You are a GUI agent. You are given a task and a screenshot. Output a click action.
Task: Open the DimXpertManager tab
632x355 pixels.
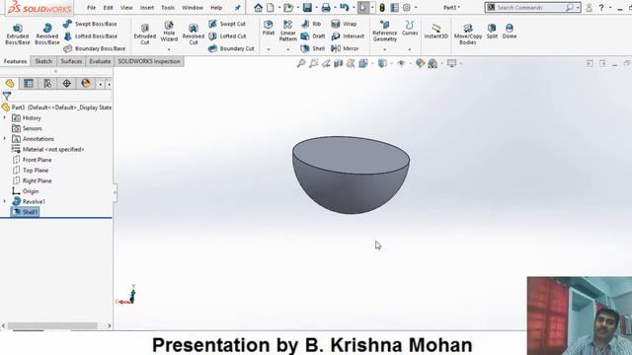coord(66,83)
